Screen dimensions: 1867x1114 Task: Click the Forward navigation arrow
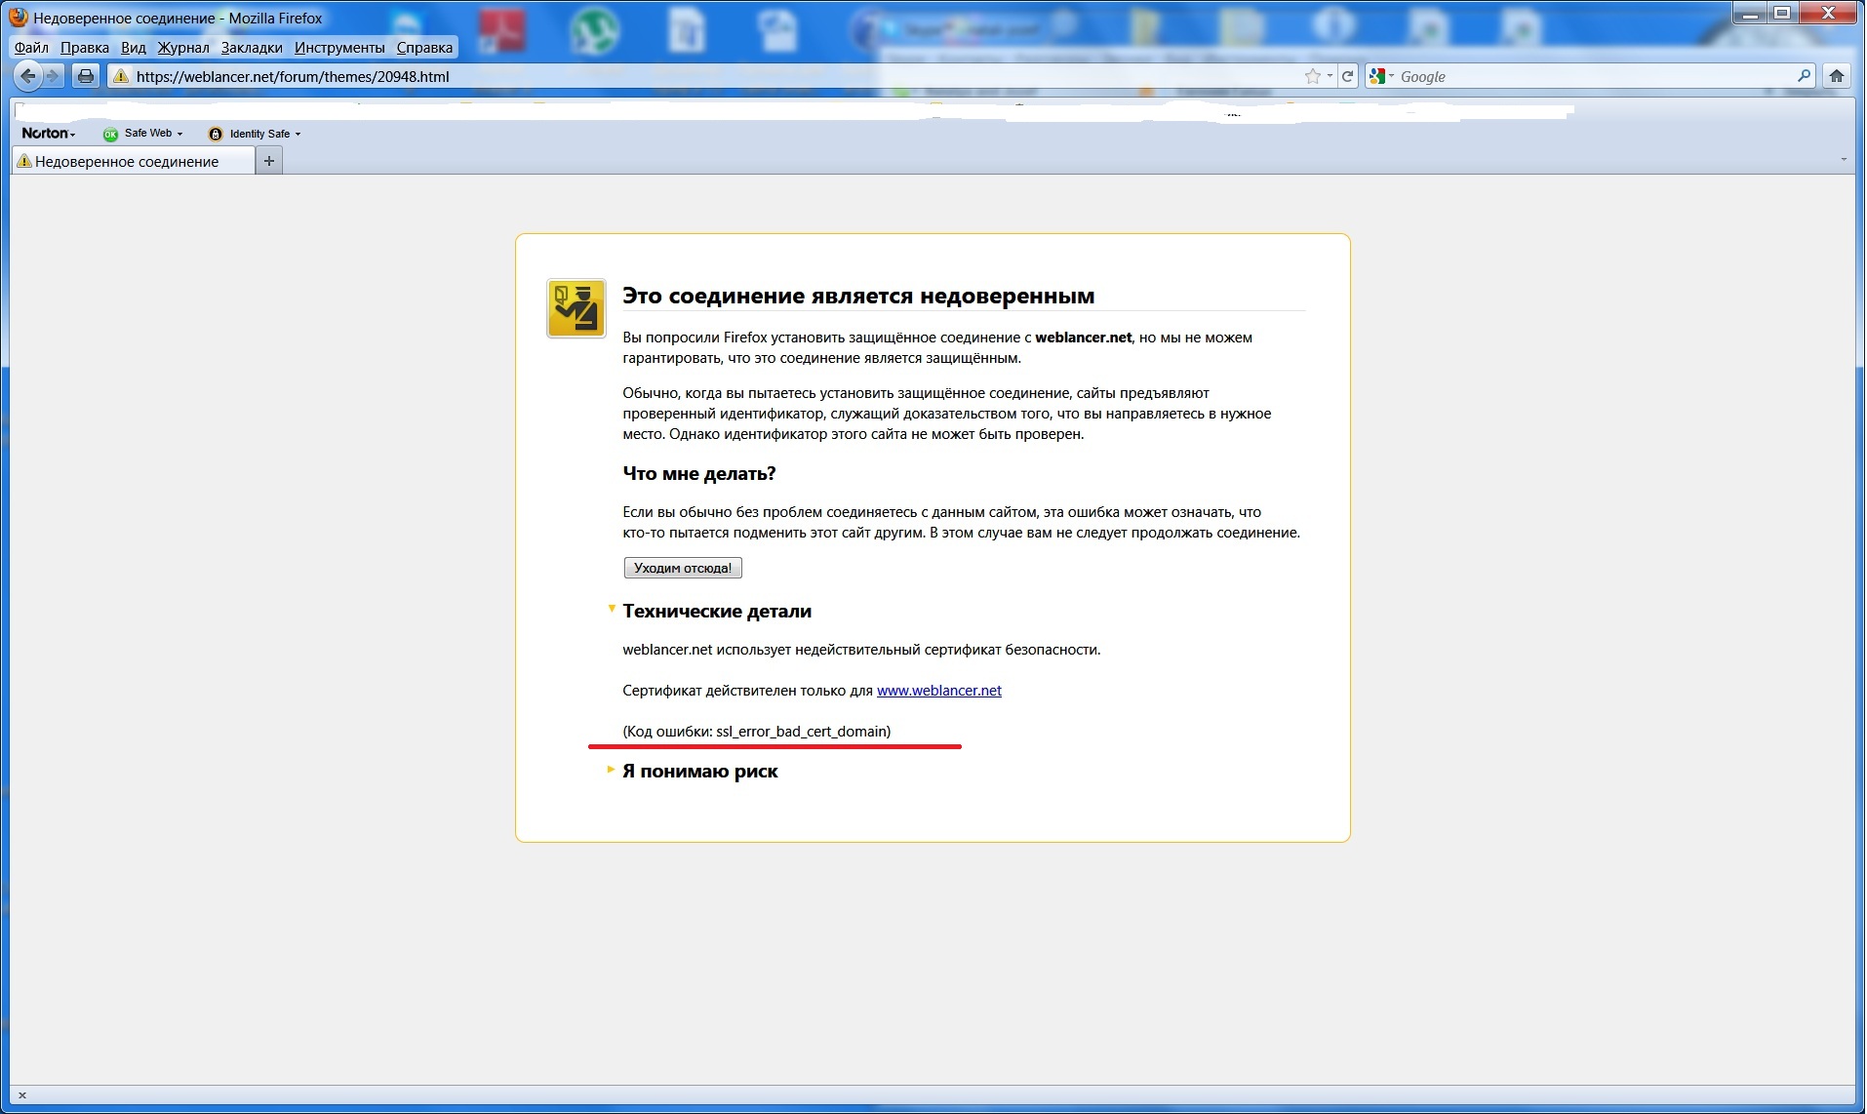click(x=53, y=76)
